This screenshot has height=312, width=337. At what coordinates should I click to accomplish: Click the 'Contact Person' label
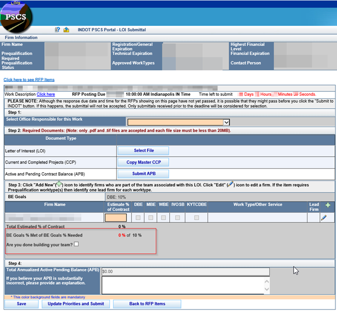click(246, 63)
